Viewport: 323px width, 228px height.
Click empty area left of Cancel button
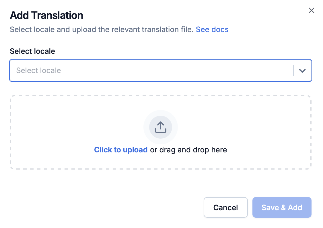tap(115, 207)
